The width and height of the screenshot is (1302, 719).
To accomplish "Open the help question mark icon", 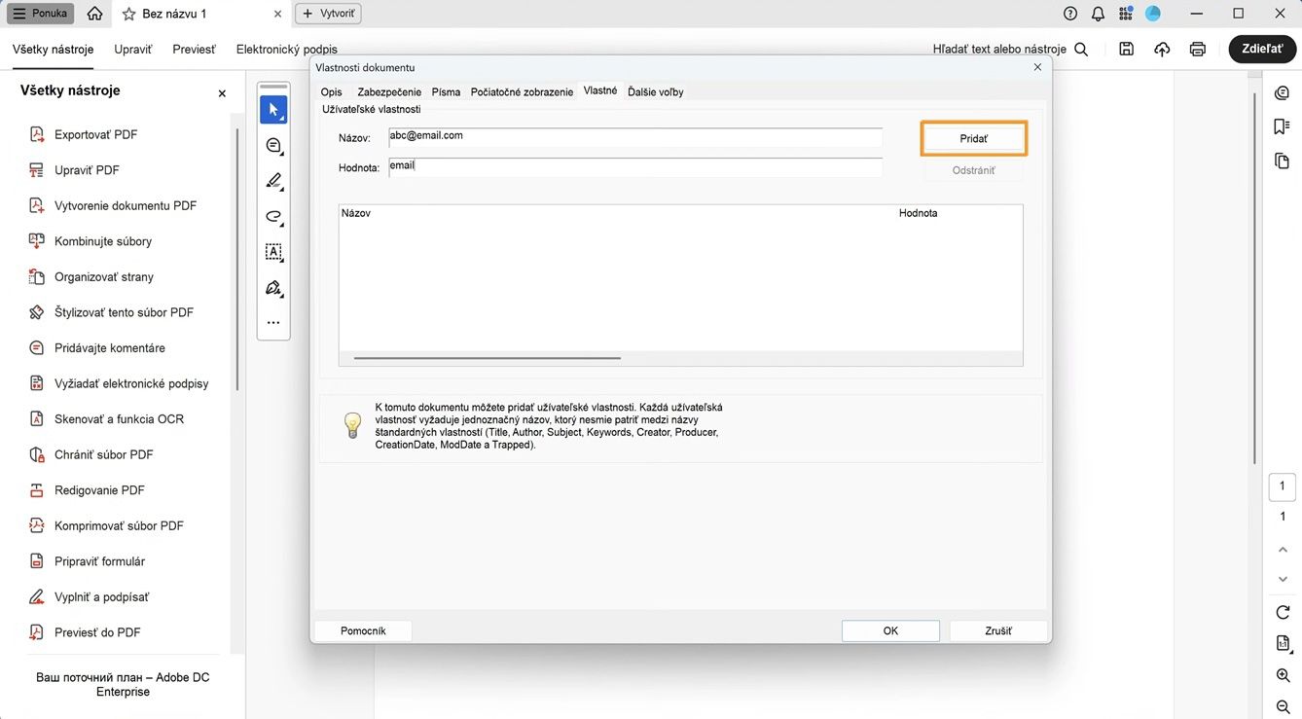I will tap(1070, 14).
